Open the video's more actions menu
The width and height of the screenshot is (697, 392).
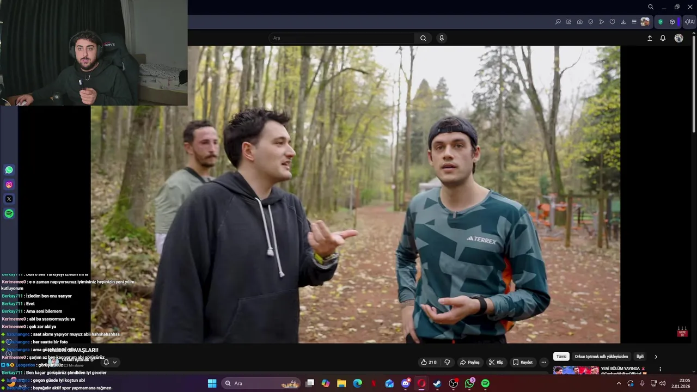click(x=543, y=362)
